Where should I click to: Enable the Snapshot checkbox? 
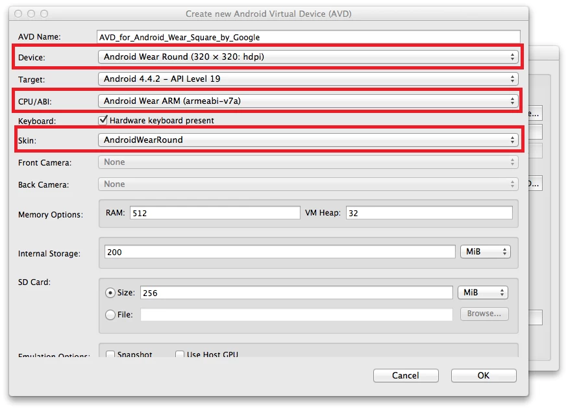pyautogui.click(x=110, y=354)
